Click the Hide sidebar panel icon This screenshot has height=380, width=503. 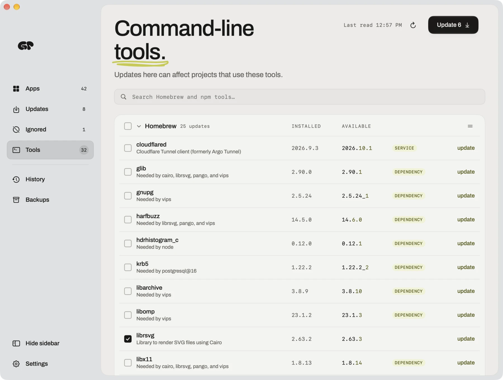pos(16,343)
